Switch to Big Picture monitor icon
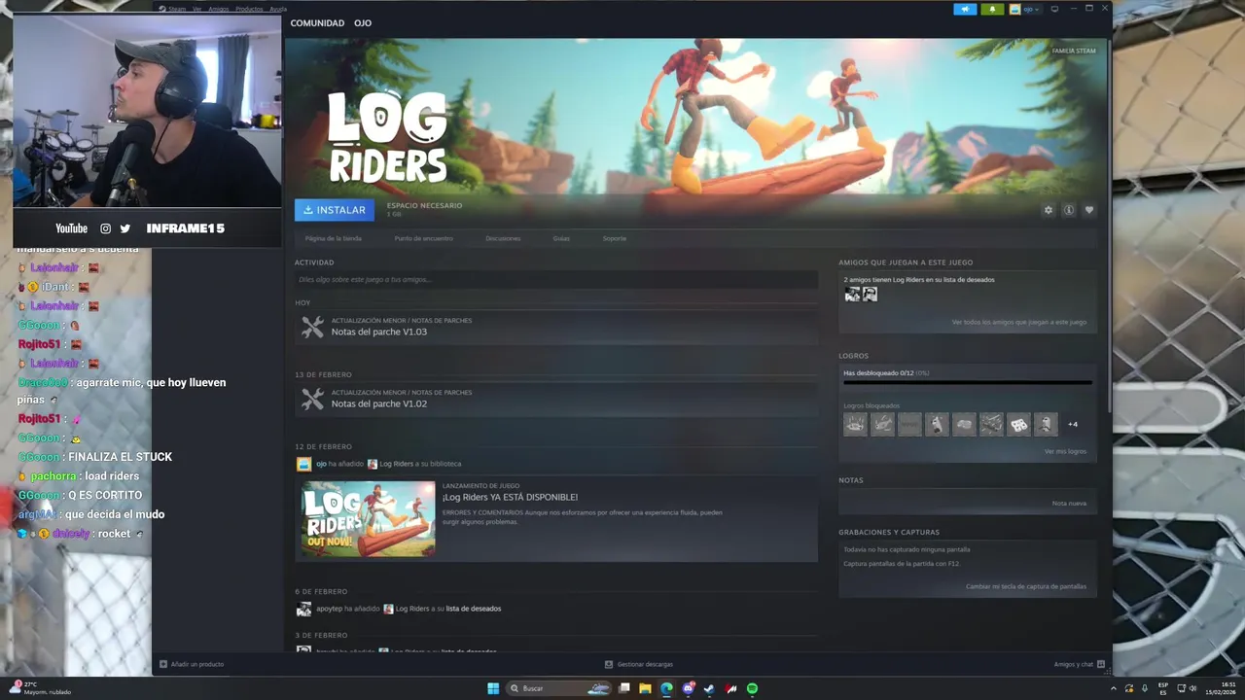 1054,9
